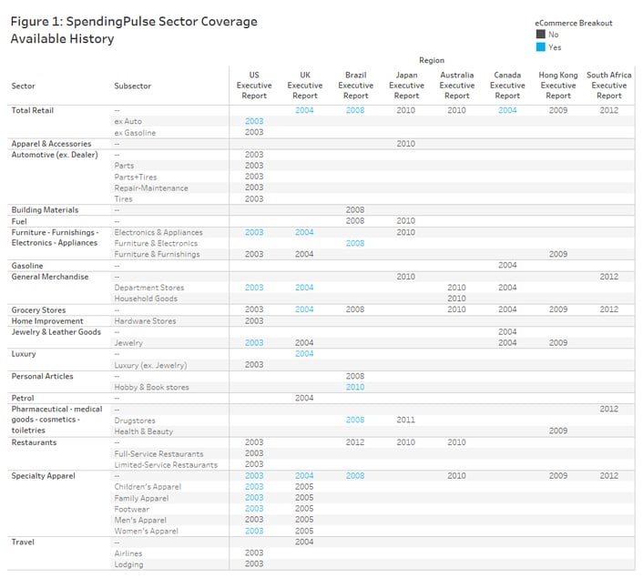Click the 'Jewelry & Leather Goods' sector
This screenshot has height=578, width=643.
(x=56, y=332)
